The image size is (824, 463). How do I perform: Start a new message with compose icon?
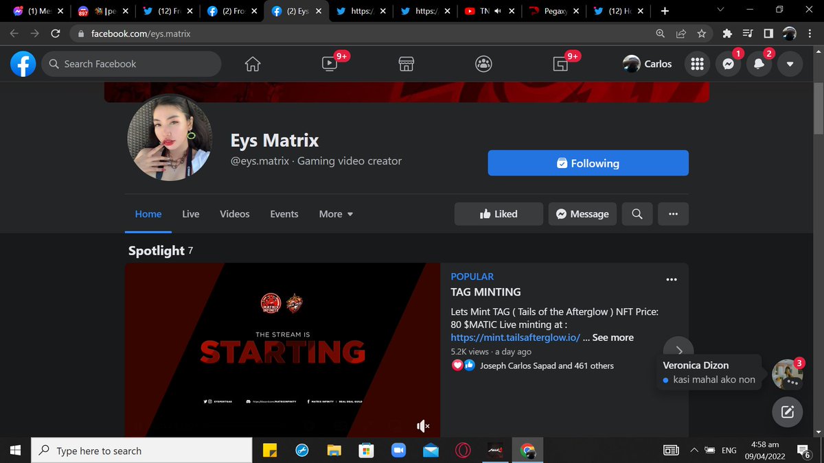787,412
